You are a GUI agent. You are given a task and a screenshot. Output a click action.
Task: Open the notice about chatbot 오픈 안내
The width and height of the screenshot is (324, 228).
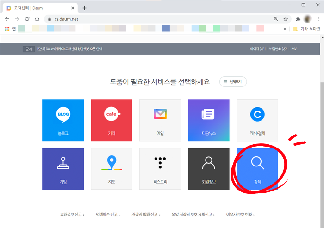pyautogui.click(x=70, y=49)
